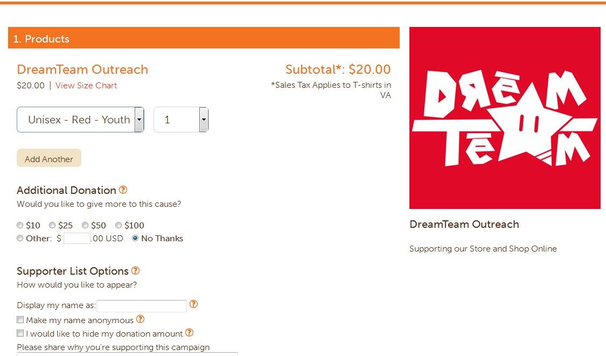Open help icon beside display name field
This screenshot has width=606, height=356.
pos(193,304)
